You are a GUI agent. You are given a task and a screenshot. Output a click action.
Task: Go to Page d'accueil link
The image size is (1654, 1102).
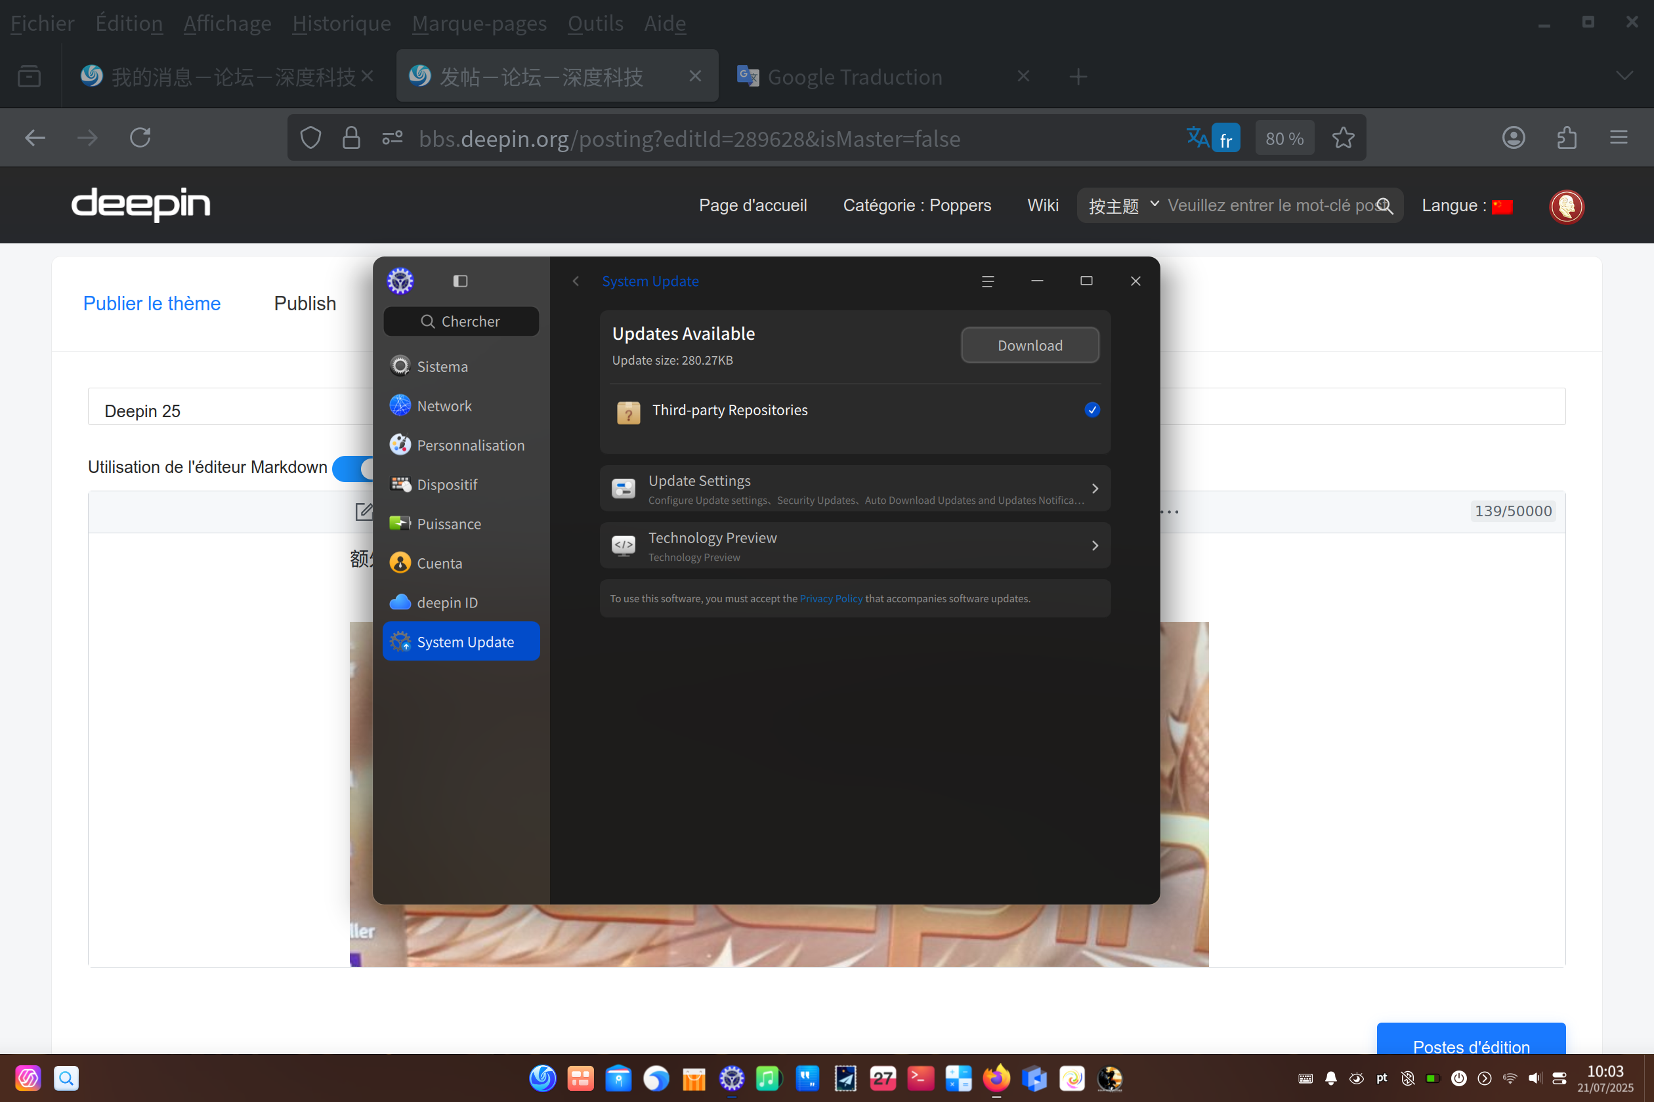(x=753, y=206)
